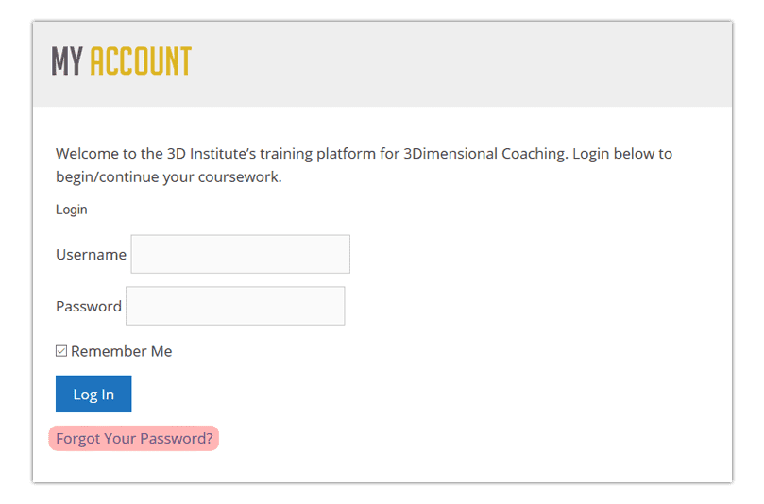Click the word 'Me' beside the checkbox
Screen dimensions: 764x504
coord(161,351)
